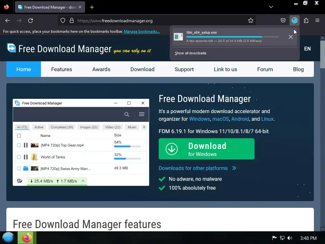Open a new browser tab

(x=92, y=7)
